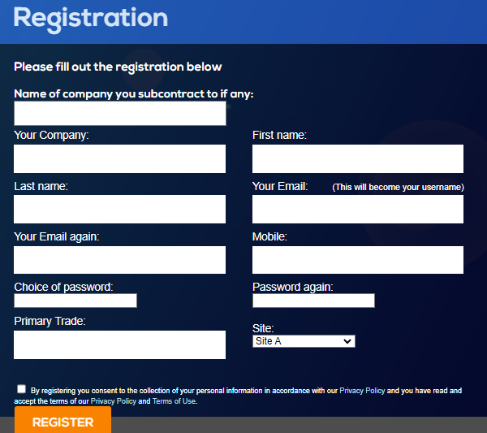Click the Password again field

click(x=313, y=301)
